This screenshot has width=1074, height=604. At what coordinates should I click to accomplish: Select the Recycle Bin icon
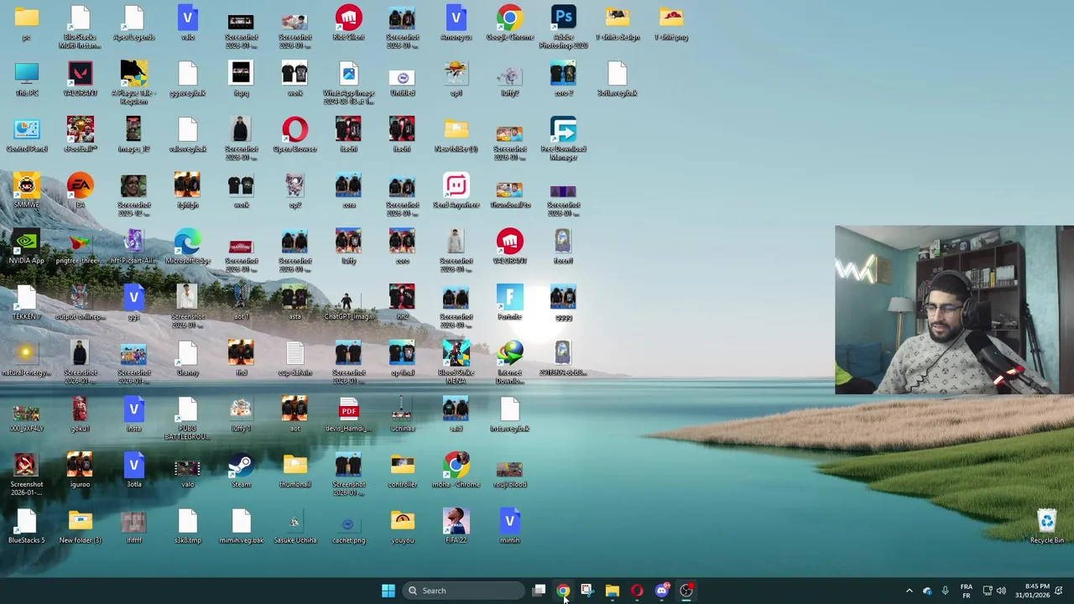coord(1046,527)
